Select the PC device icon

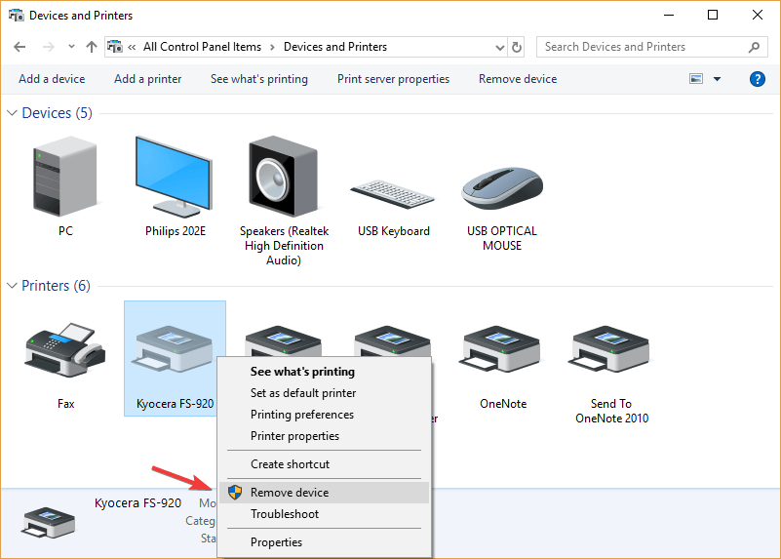(x=65, y=177)
